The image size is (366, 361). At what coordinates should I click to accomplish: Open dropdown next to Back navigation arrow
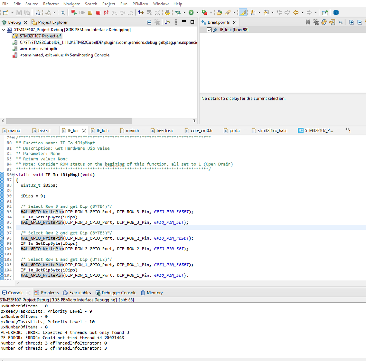click(302, 12)
